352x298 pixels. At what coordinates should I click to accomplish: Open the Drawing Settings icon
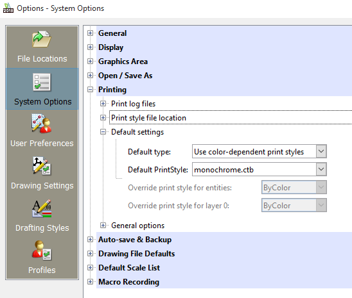coord(42,166)
